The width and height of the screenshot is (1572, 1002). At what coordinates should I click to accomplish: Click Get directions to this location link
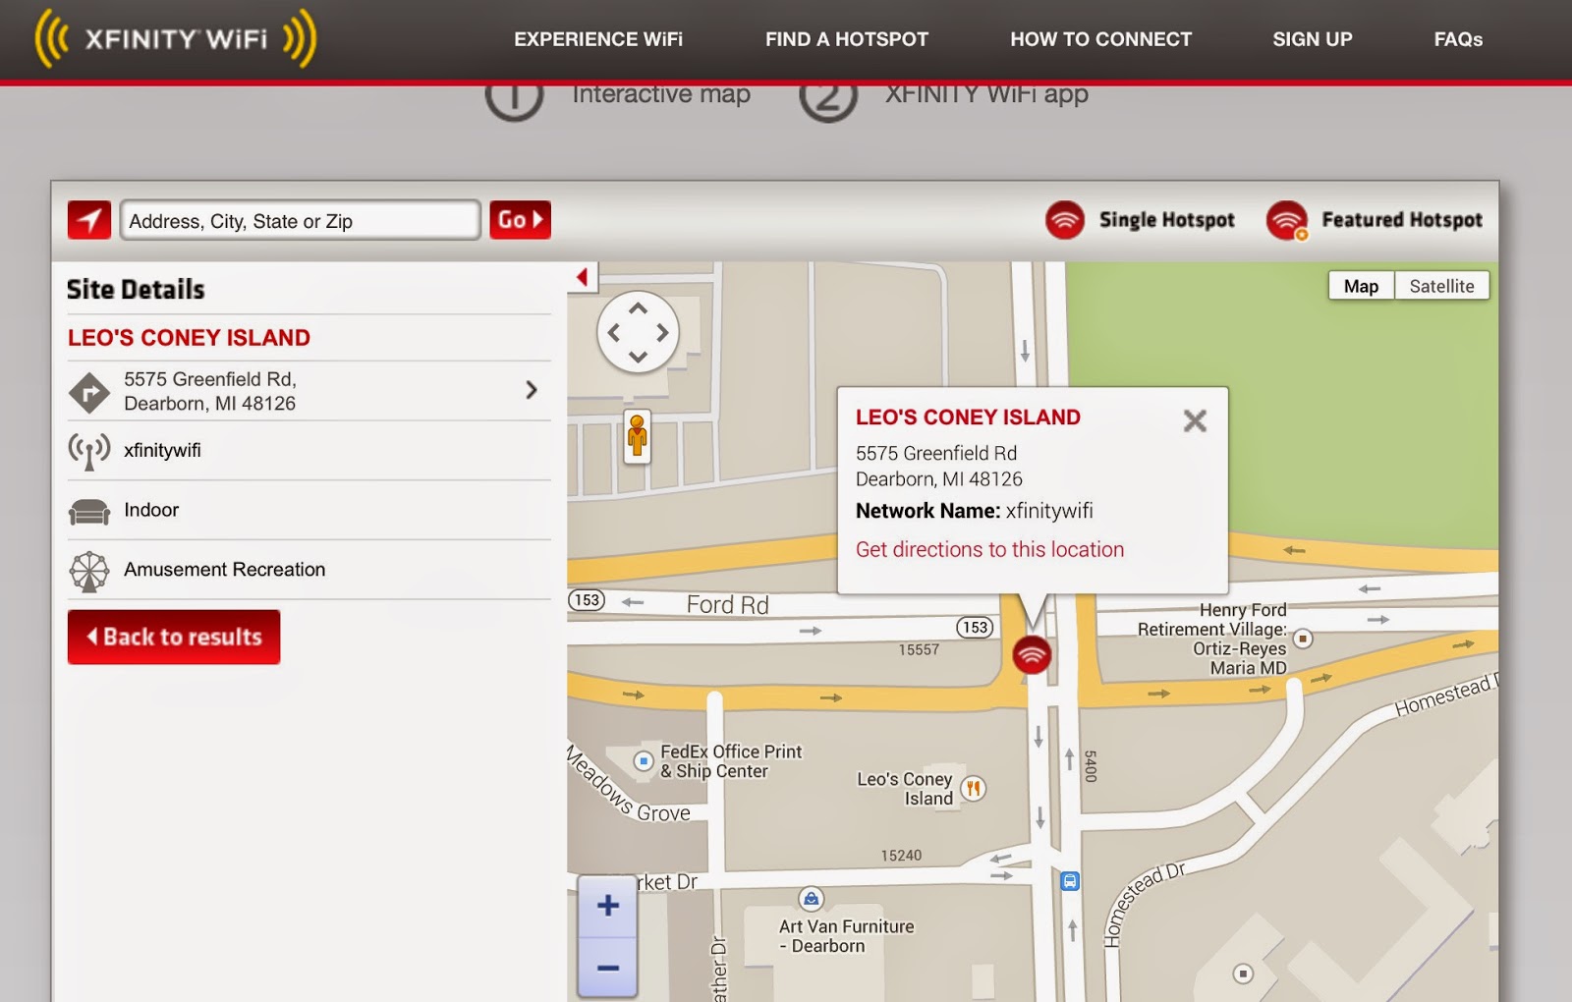[x=989, y=549]
